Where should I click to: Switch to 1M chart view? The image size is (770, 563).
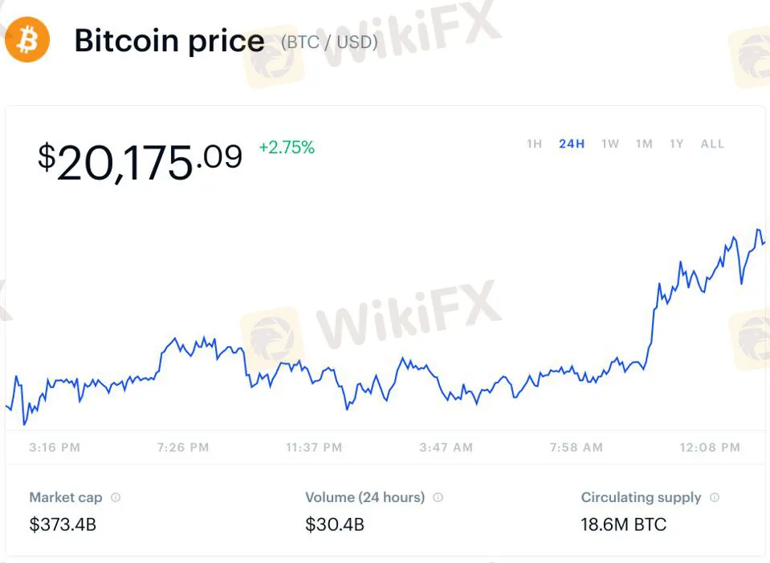tap(644, 144)
